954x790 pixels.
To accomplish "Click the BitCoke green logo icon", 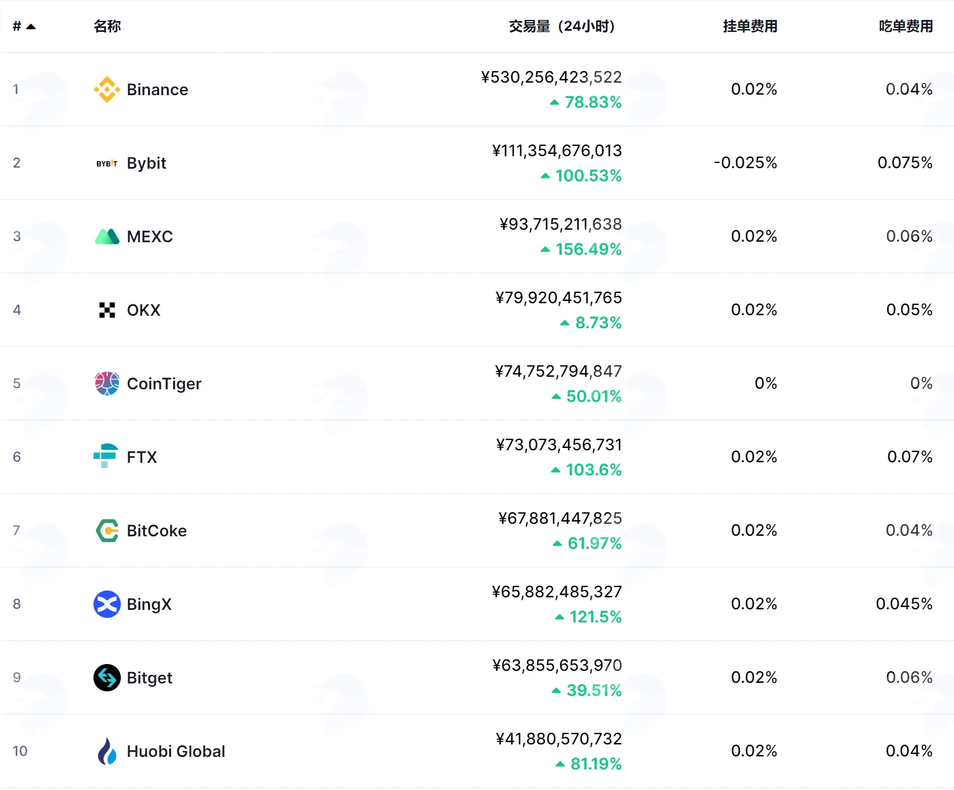I will [x=107, y=531].
